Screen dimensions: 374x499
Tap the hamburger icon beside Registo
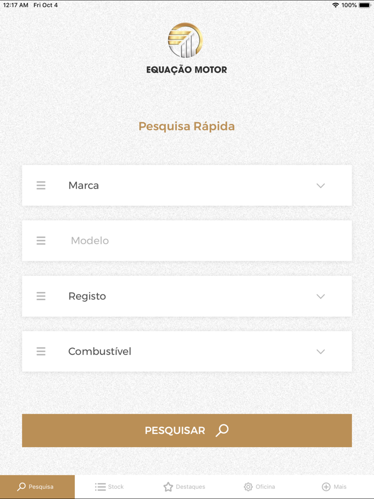41,296
